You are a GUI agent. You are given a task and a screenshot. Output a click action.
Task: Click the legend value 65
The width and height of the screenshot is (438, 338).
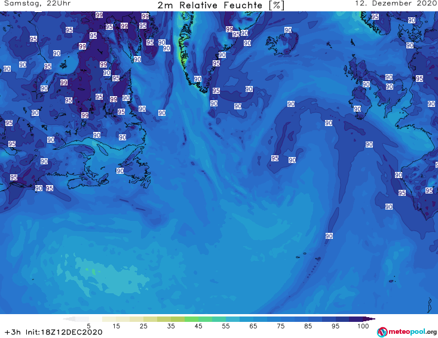[x=253, y=326]
